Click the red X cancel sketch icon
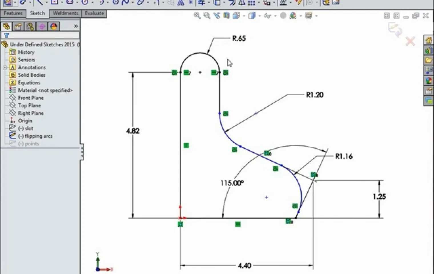 [410, 42]
